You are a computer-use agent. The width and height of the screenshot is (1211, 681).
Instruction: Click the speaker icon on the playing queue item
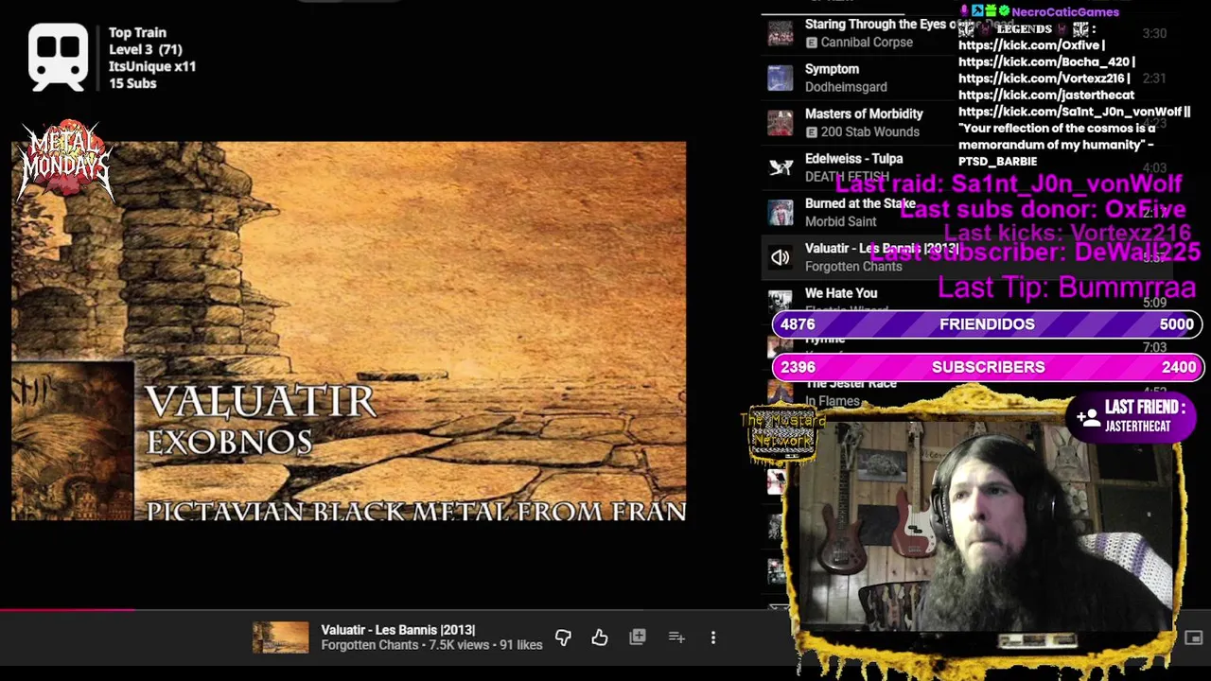(781, 257)
